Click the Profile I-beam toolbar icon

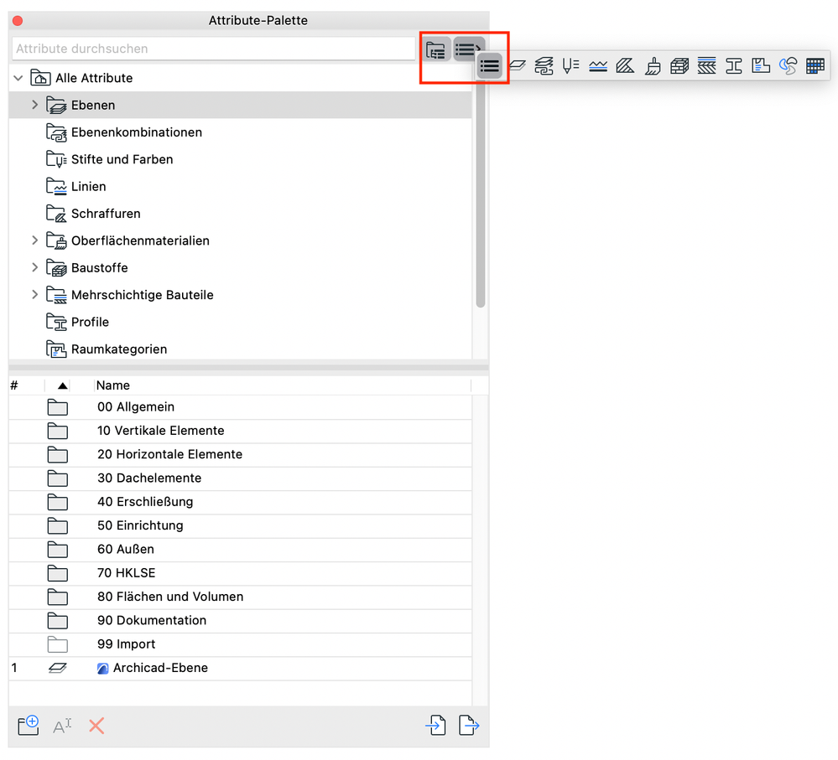pyautogui.click(x=735, y=65)
